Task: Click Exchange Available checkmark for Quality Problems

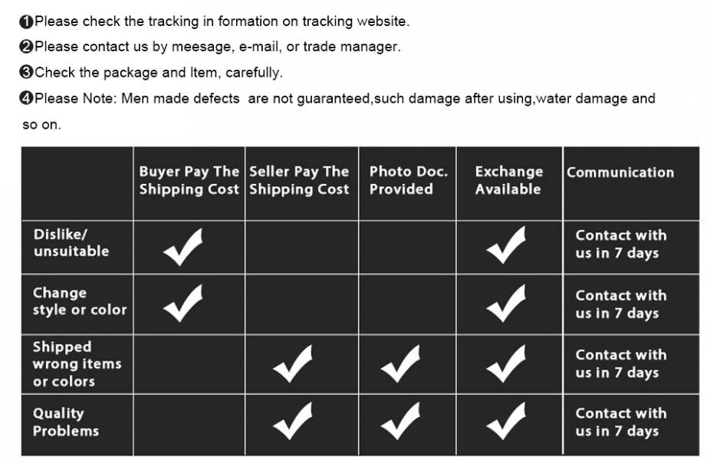Action: tap(506, 421)
